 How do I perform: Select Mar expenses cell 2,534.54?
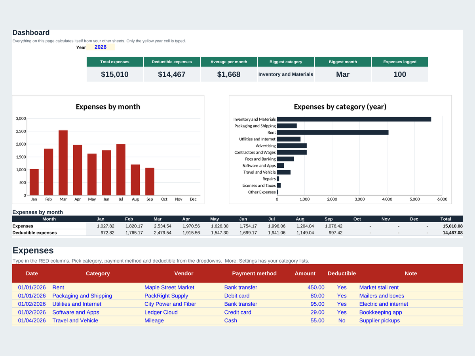pyautogui.click(x=158, y=226)
